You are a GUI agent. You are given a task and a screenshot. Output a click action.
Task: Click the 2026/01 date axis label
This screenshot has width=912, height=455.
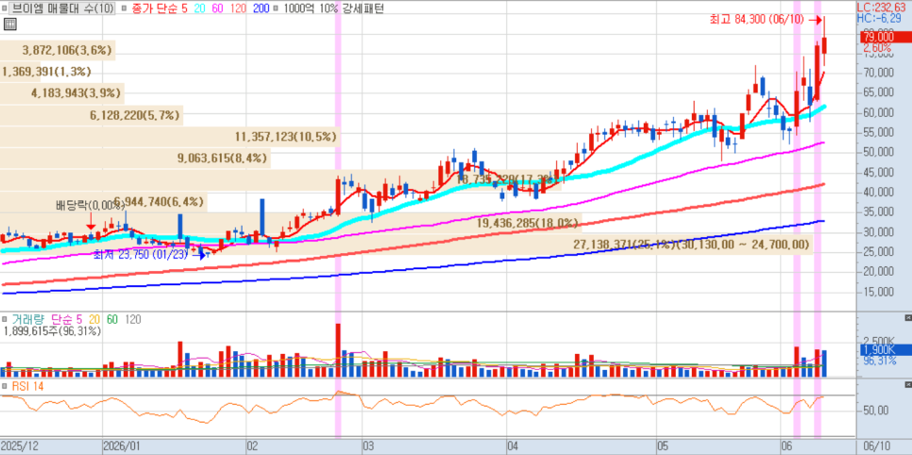[121, 446]
